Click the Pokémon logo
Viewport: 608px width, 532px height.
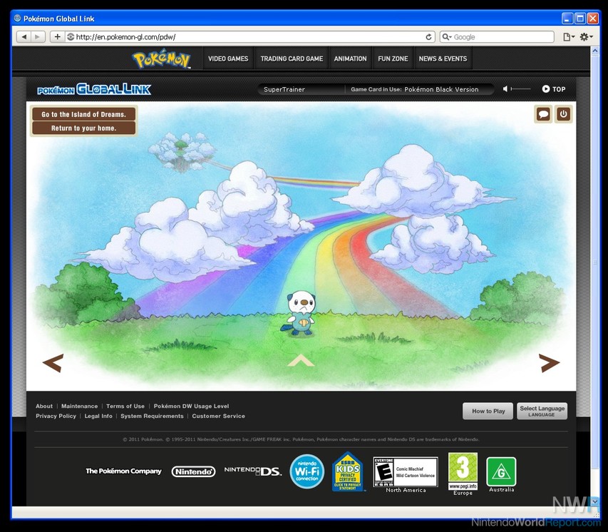161,59
